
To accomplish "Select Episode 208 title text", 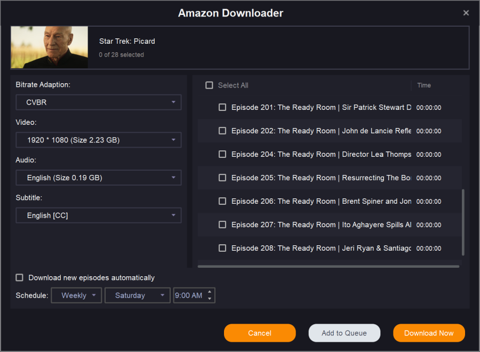I will [x=321, y=248].
